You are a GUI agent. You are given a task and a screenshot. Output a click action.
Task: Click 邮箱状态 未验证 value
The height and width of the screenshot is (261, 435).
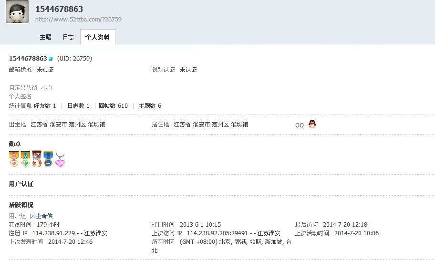45,69
